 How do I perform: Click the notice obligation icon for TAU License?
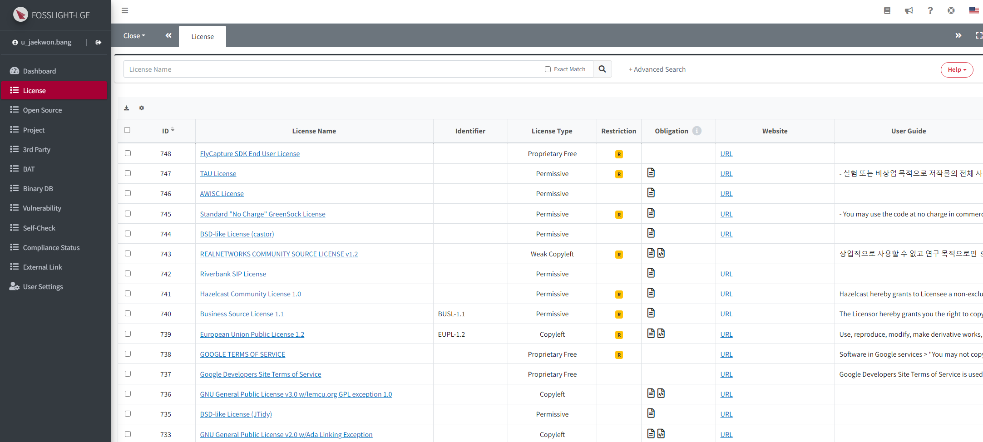(651, 173)
